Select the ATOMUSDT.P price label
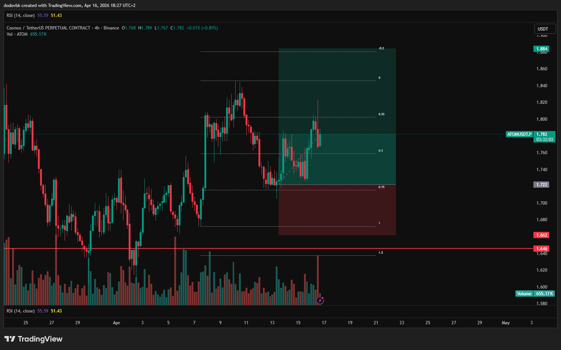The image size is (561, 350). coord(519,134)
